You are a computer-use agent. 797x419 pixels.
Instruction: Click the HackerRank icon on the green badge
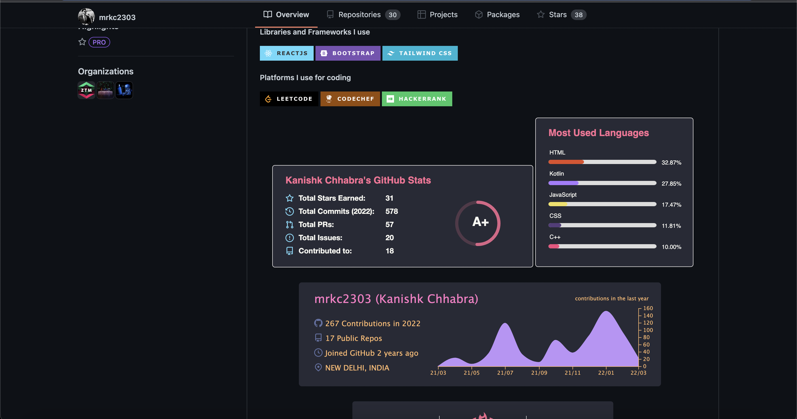coord(390,99)
